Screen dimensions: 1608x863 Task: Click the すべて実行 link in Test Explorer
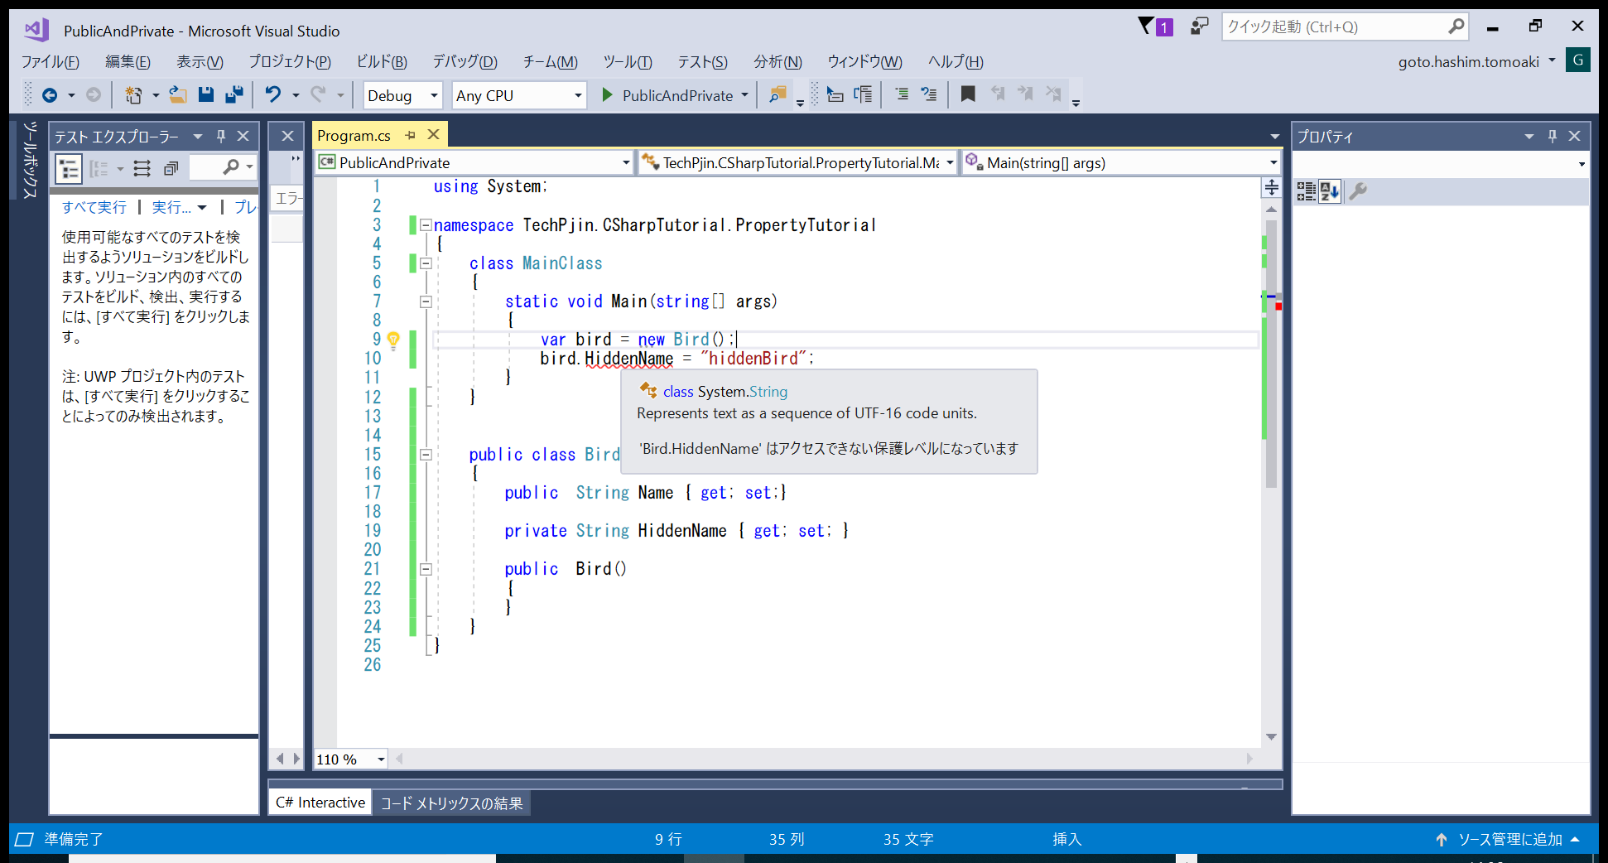coord(94,207)
